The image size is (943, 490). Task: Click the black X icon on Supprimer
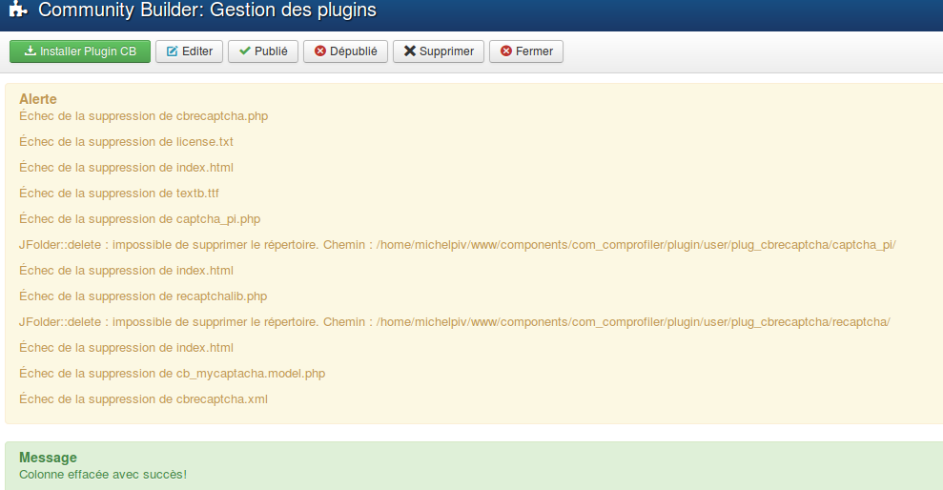pyautogui.click(x=409, y=51)
